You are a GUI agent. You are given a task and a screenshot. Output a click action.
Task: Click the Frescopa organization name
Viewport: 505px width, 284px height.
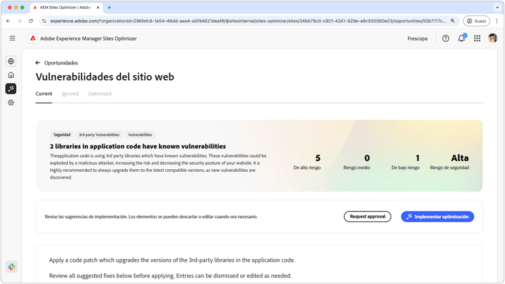pos(417,38)
